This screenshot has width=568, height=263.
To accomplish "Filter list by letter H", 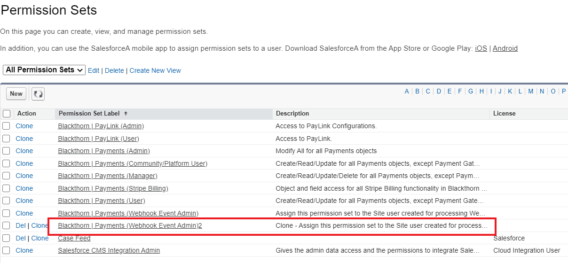I will 481,92.
